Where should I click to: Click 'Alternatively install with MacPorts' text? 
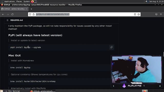point(28,88)
